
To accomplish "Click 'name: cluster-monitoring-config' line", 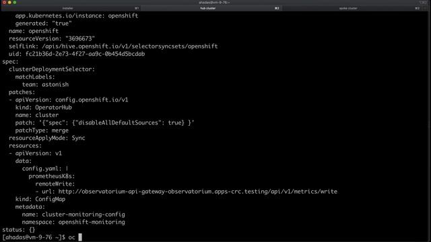I will pyautogui.click(x=73, y=214).
